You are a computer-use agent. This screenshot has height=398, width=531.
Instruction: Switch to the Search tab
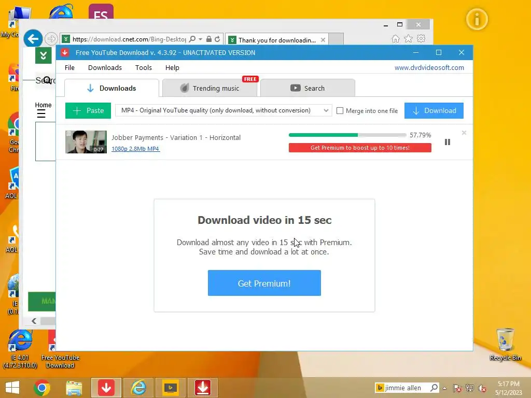tap(308, 88)
